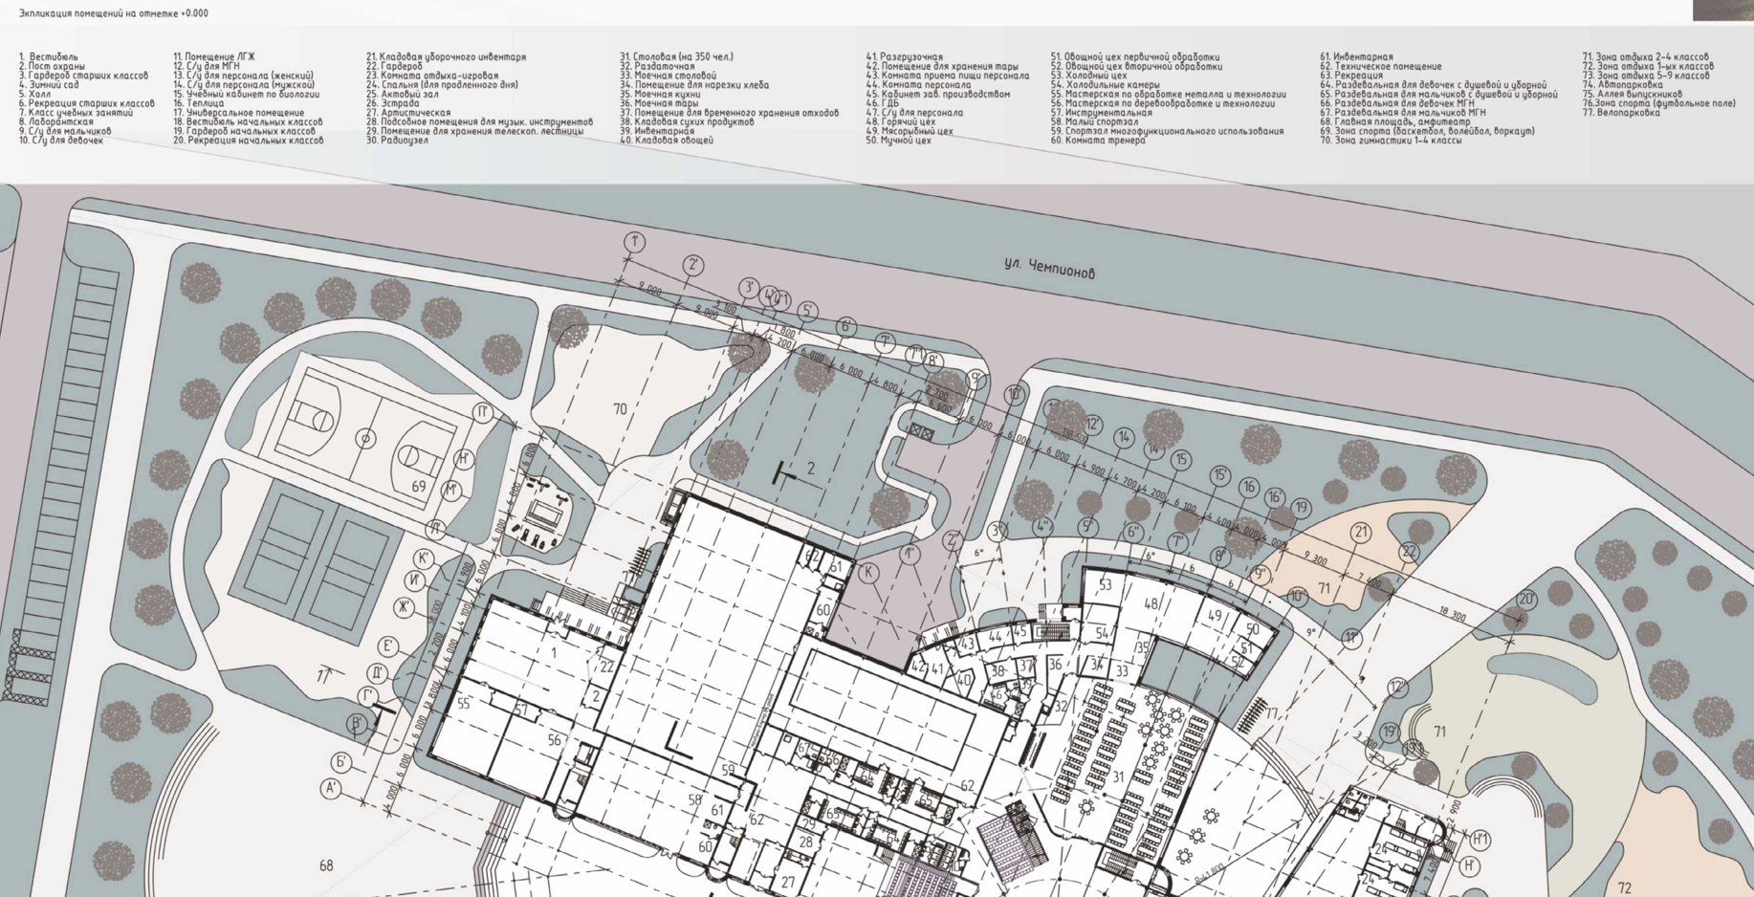This screenshot has width=1754, height=897.
Task: Click the "ул. Чемпионов" street label
Action: 1049,267
